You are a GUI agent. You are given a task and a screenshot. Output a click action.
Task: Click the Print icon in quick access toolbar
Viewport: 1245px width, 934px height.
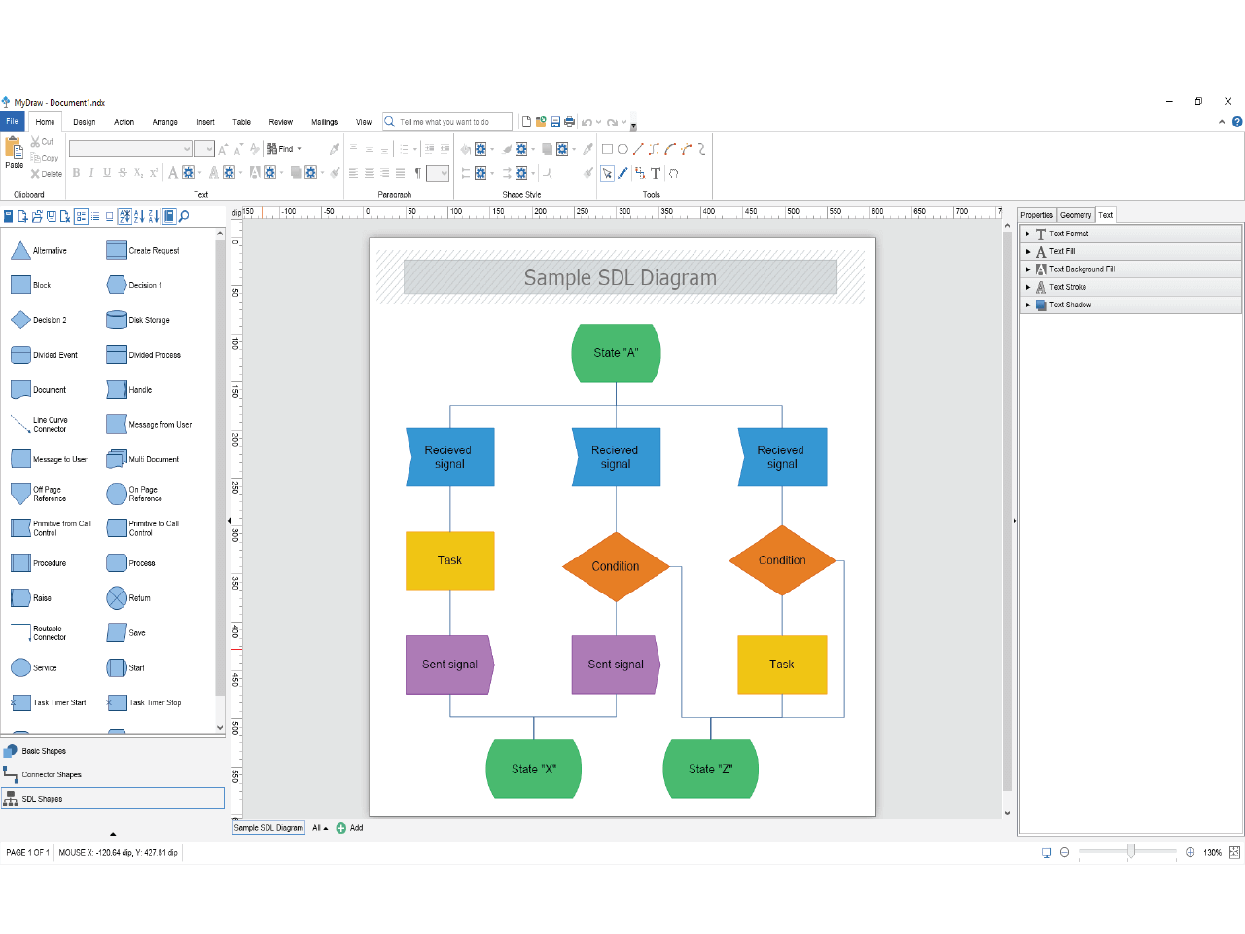(x=569, y=122)
